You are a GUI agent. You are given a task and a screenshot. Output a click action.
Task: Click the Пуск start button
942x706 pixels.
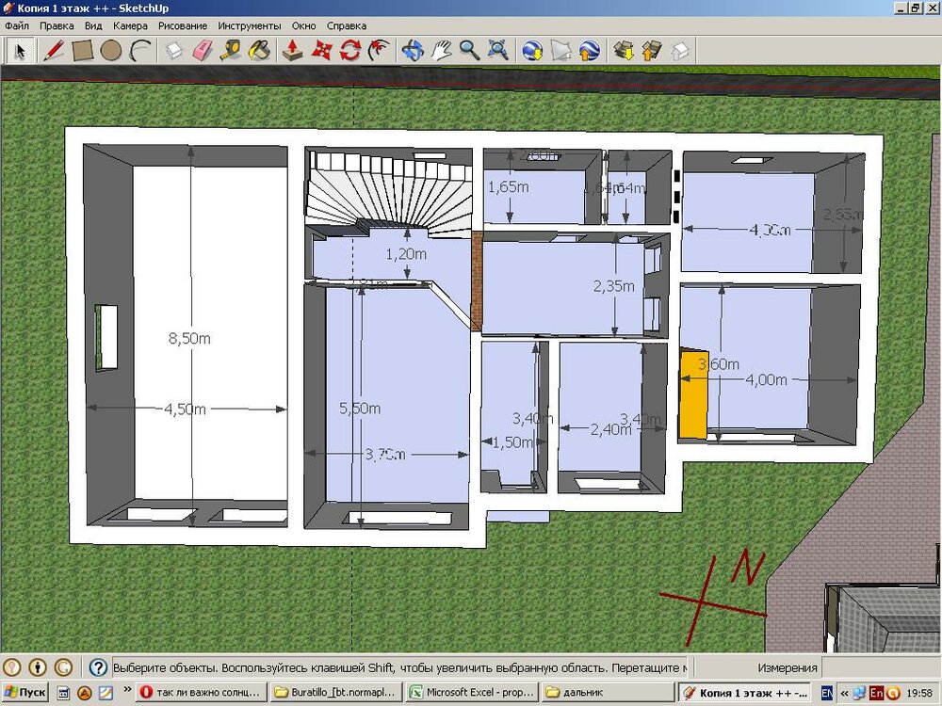pyautogui.click(x=25, y=693)
